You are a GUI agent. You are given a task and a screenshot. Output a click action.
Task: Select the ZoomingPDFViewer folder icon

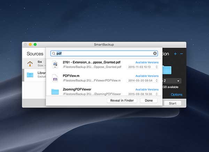pyautogui.click(x=55, y=92)
